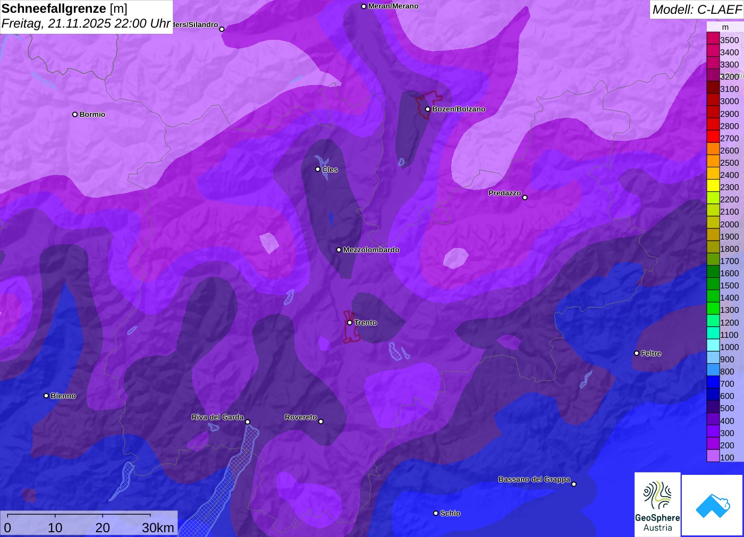Click the Predazzo label text

[505, 193]
